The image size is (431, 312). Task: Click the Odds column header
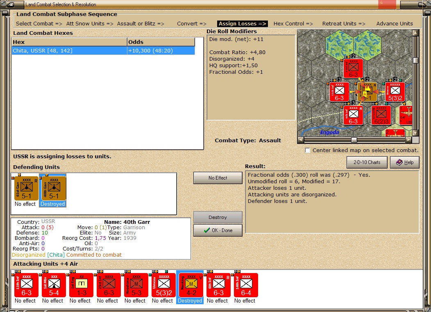coord(161,42)
